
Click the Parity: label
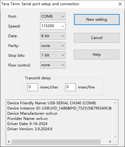14,46
